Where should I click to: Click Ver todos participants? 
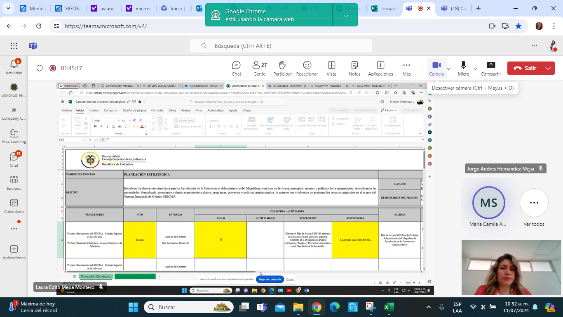(534, 207)
